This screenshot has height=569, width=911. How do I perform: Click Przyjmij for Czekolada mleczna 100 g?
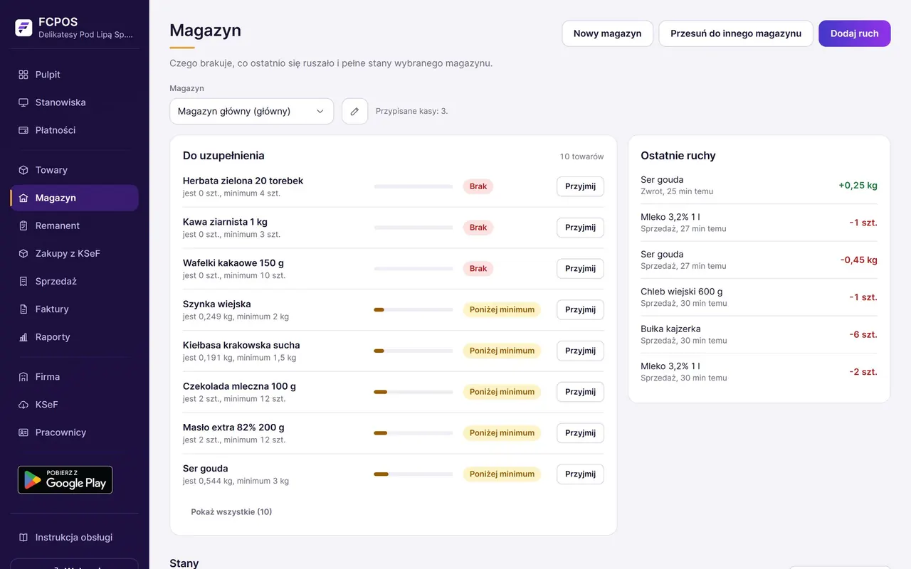tap(580, 392)
